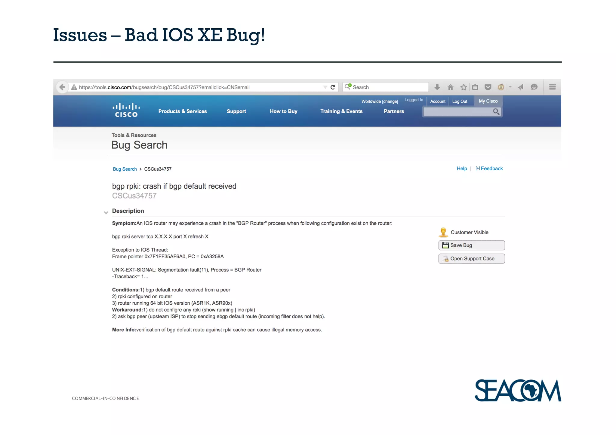Open the Support menu
The height and width of the screenshot is (435, 616).
[x=236, y=111]
